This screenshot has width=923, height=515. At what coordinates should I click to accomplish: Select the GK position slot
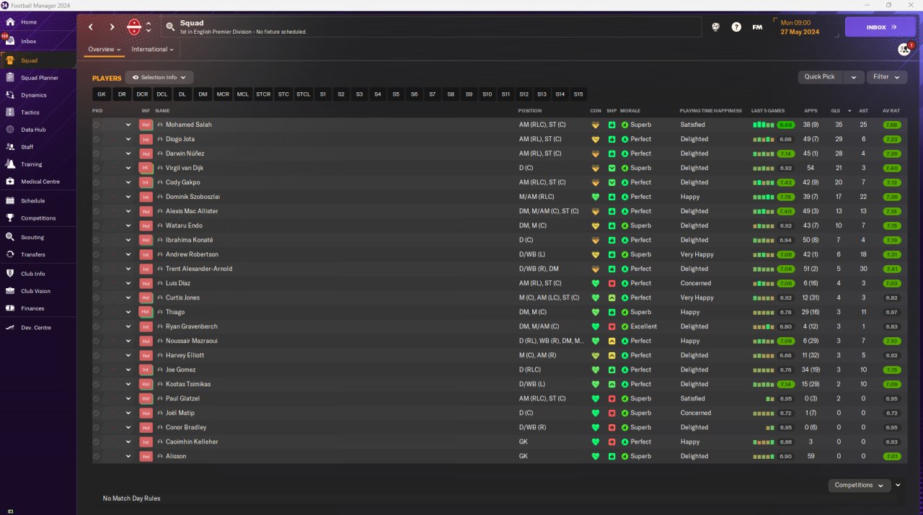pos(102,94)
